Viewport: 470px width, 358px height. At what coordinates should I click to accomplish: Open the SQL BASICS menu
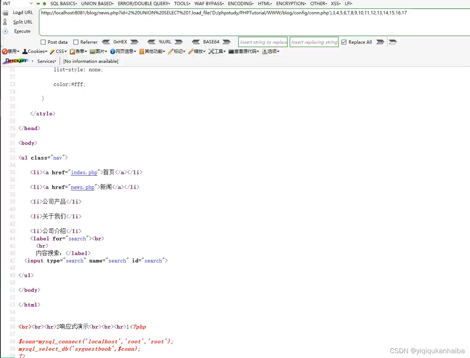64,4
